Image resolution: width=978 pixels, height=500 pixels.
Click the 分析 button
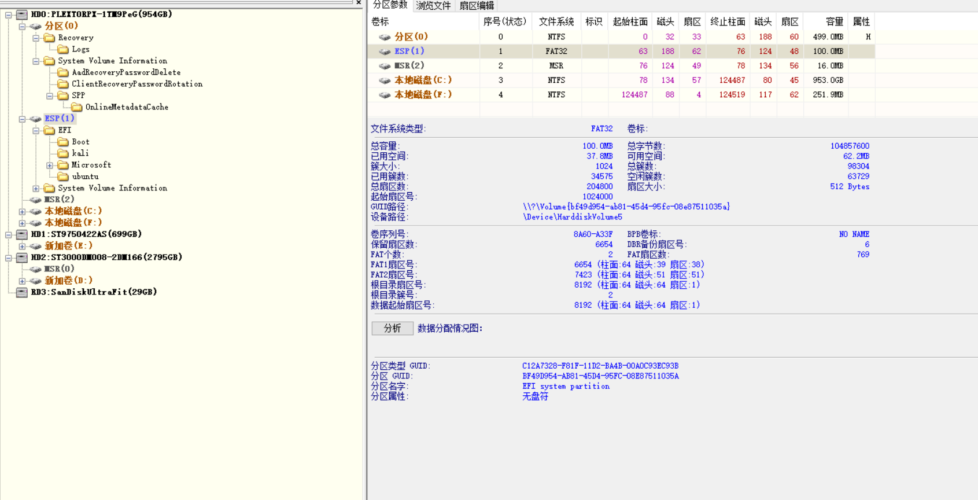click(x=392, y=328)
